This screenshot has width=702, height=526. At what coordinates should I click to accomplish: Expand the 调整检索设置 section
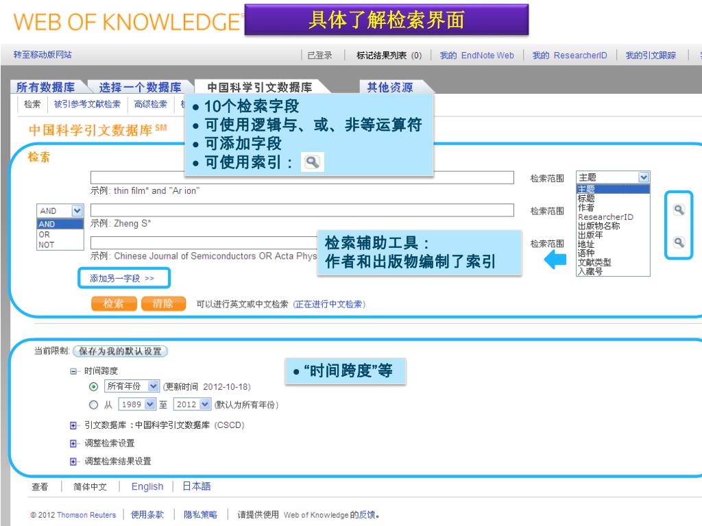point(73,443)
